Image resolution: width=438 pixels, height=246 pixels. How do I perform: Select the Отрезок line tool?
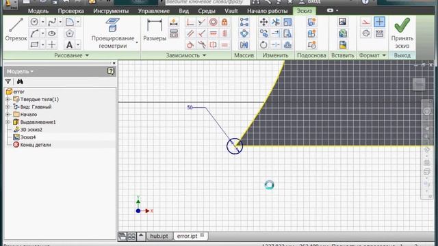pos(16,29)
